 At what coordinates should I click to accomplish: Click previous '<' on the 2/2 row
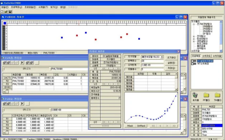tap(109, 122)
